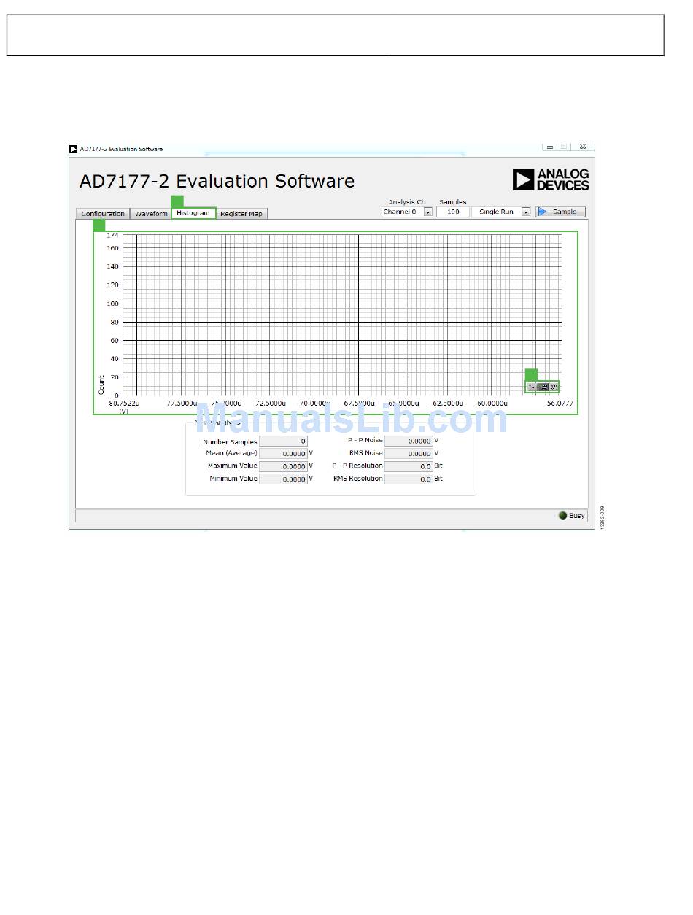Minimize the evaluation software window

tap(550, 147)
